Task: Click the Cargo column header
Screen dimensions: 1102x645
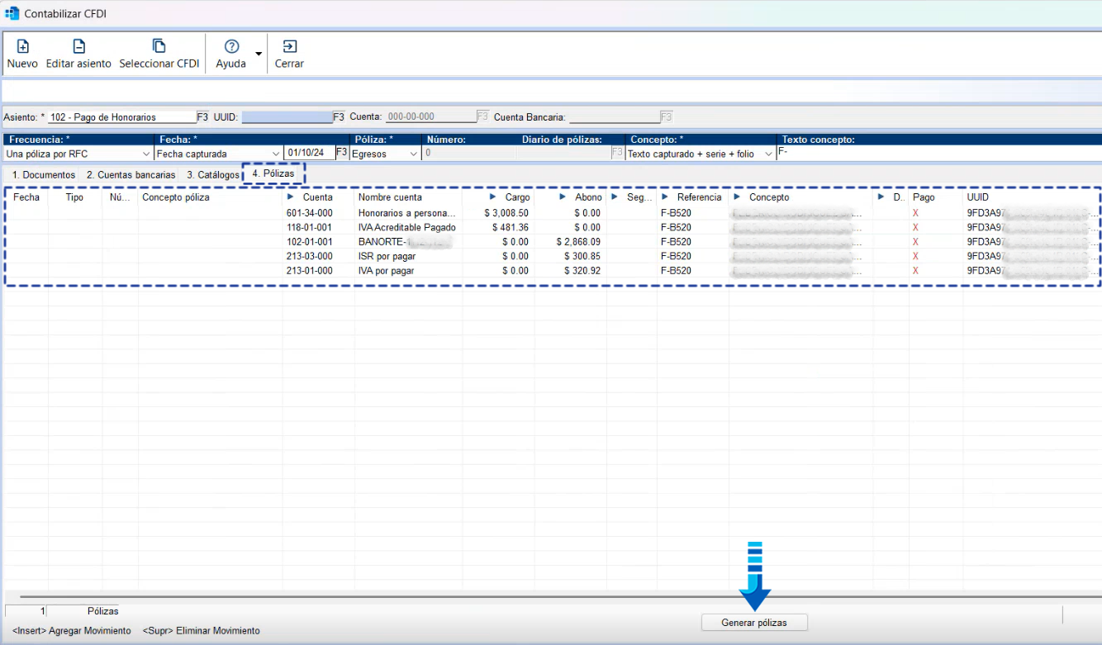Action: point(517,197)
